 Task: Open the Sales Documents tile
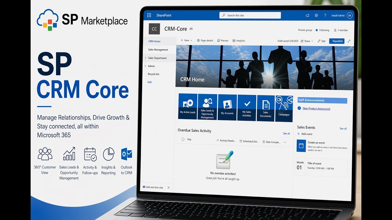tap(266, 108)
